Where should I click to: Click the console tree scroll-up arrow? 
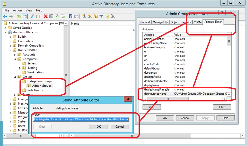point(66,24)
